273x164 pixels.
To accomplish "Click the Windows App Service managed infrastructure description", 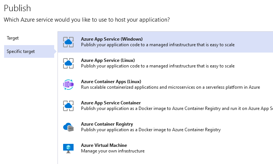I will tap(158, 45).
